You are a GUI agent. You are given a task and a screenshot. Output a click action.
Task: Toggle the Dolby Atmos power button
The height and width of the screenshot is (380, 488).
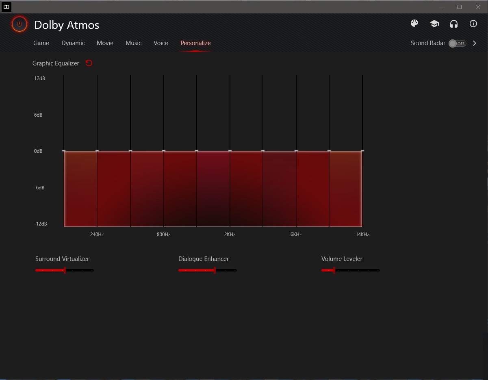[19, 24]
